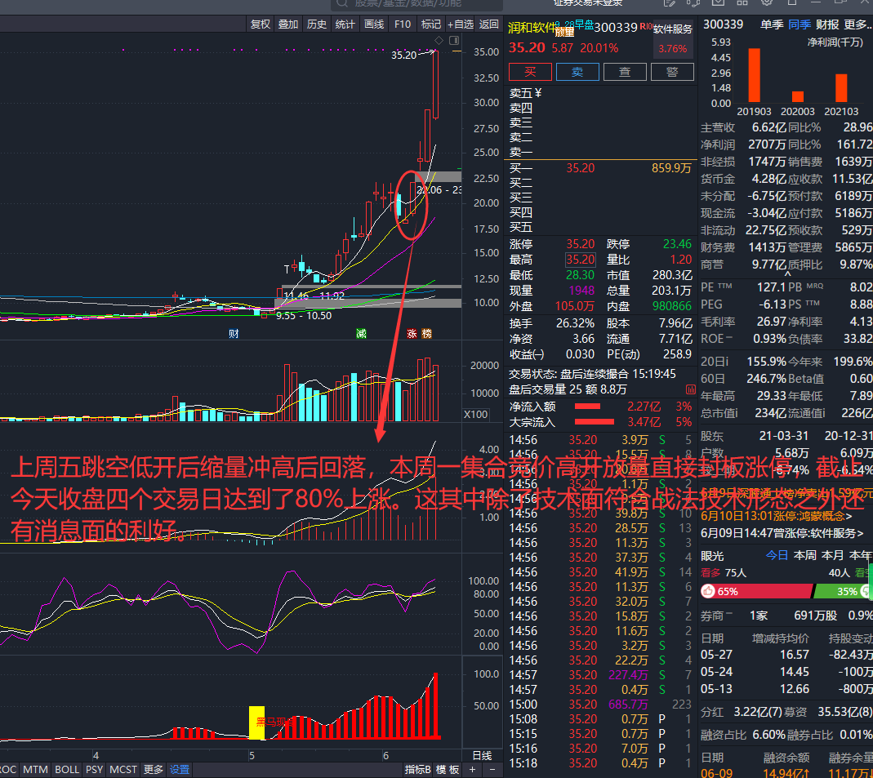873x778 pixels.
Task: Toggle the side panel layout icon
Action: coord(454,41)
